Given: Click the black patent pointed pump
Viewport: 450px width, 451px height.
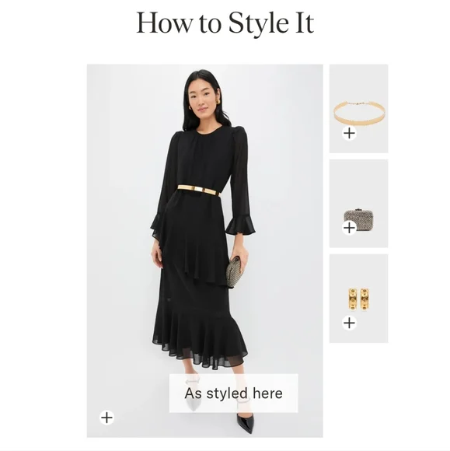Looking at the screenshot, I should click(246, 421).
